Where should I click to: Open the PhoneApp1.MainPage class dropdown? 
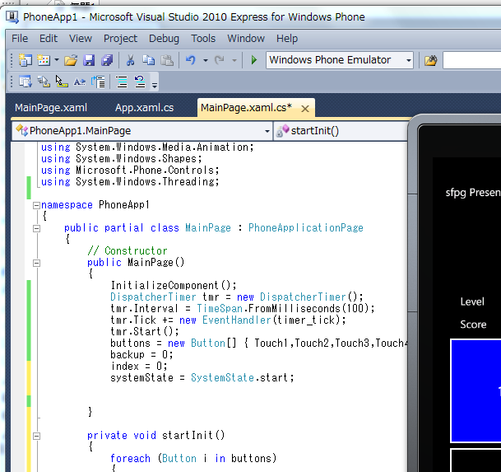267,130
